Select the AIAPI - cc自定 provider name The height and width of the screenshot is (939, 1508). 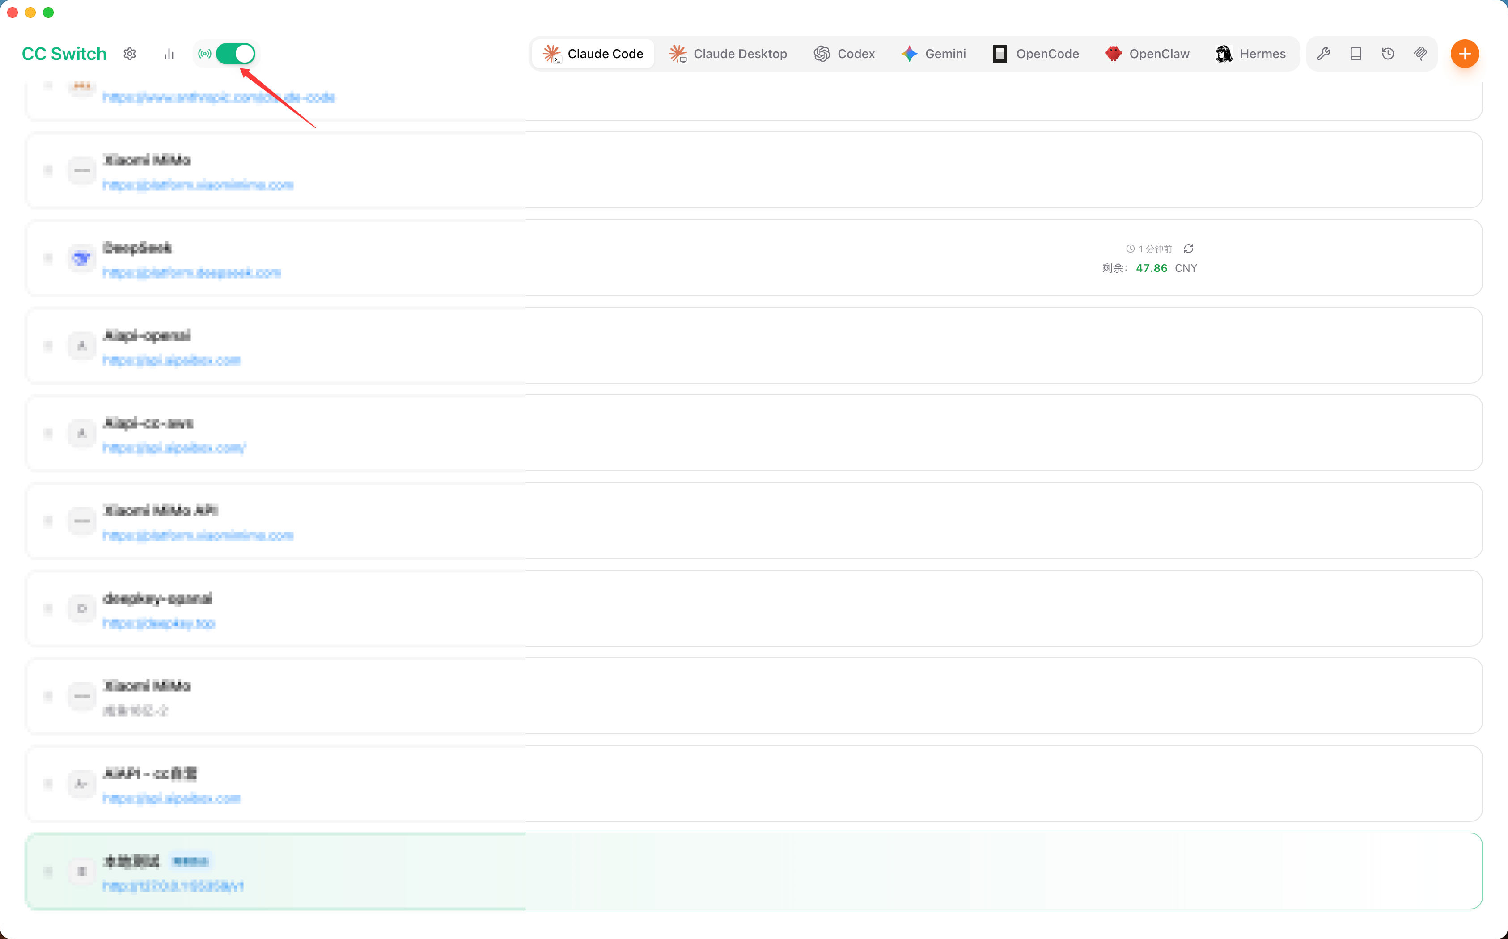click(150, 773)
